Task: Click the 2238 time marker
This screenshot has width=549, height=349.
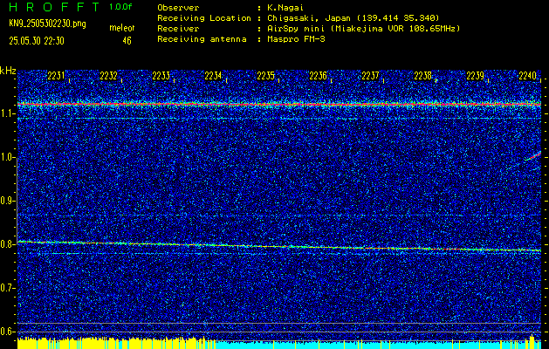Action: 423,76
